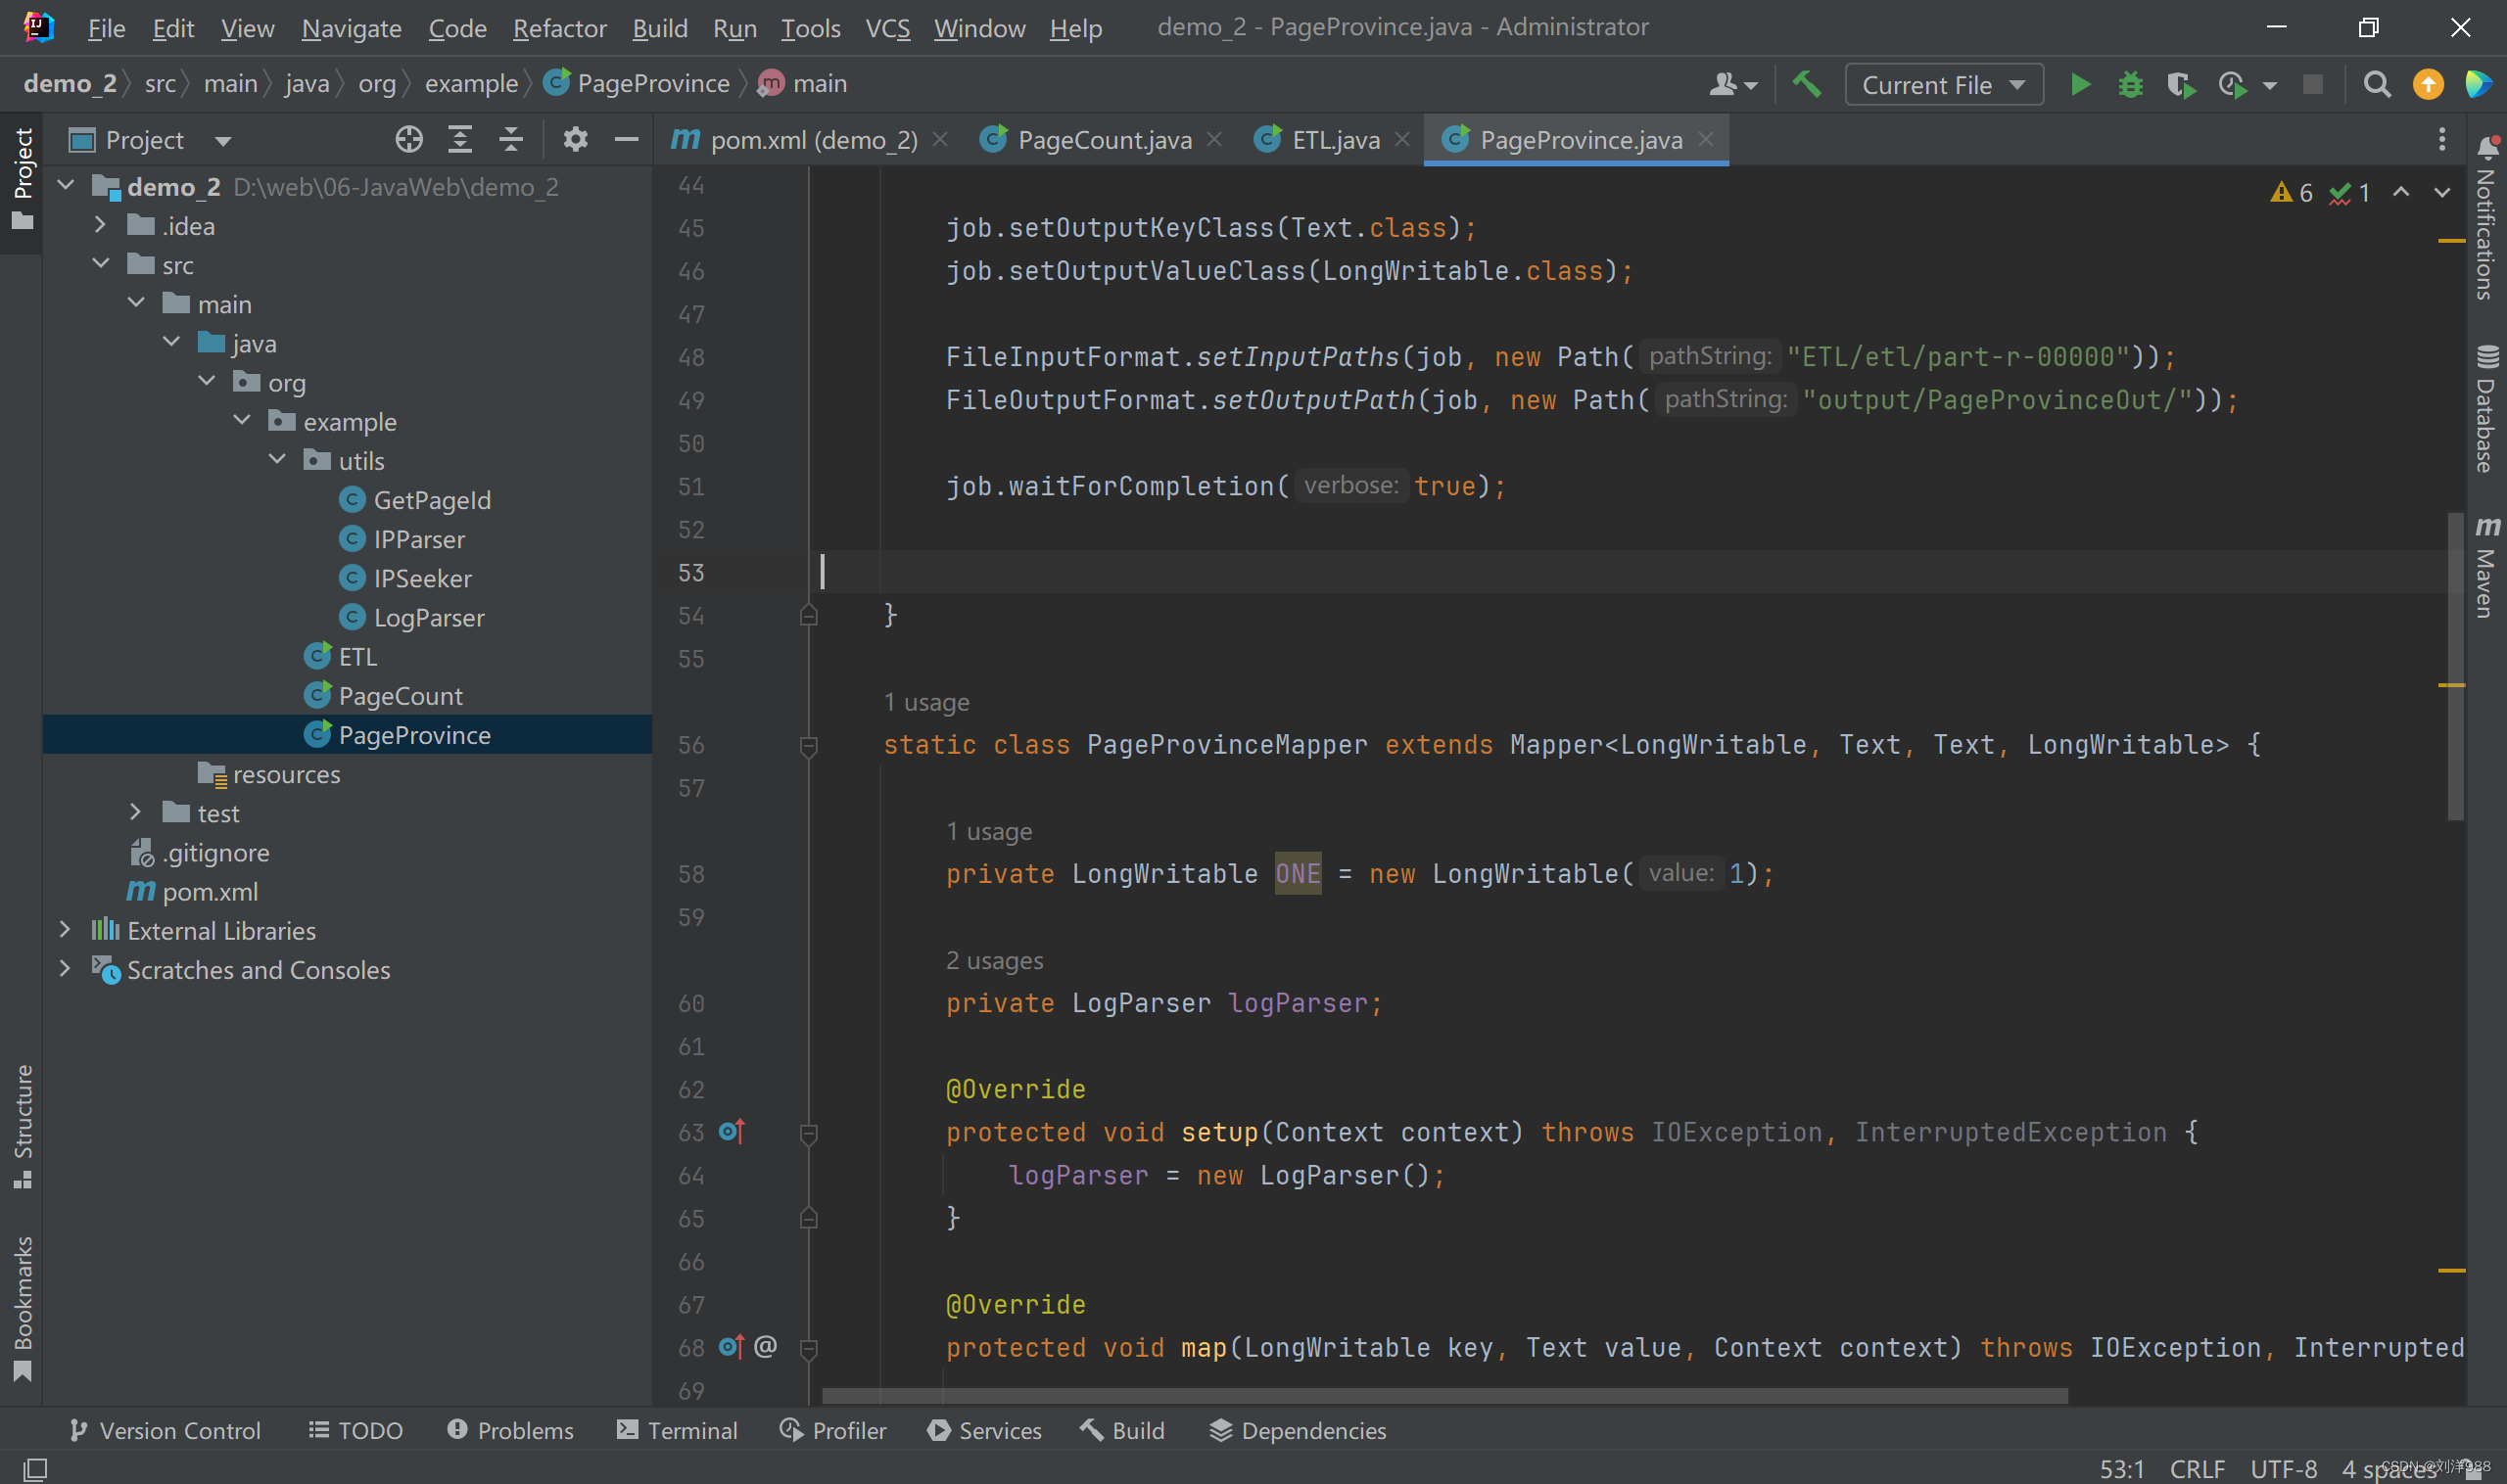Change CRLF line separator in status bar
The height and width of the screenshot is (1484, 2507).
(2197, 1469)
